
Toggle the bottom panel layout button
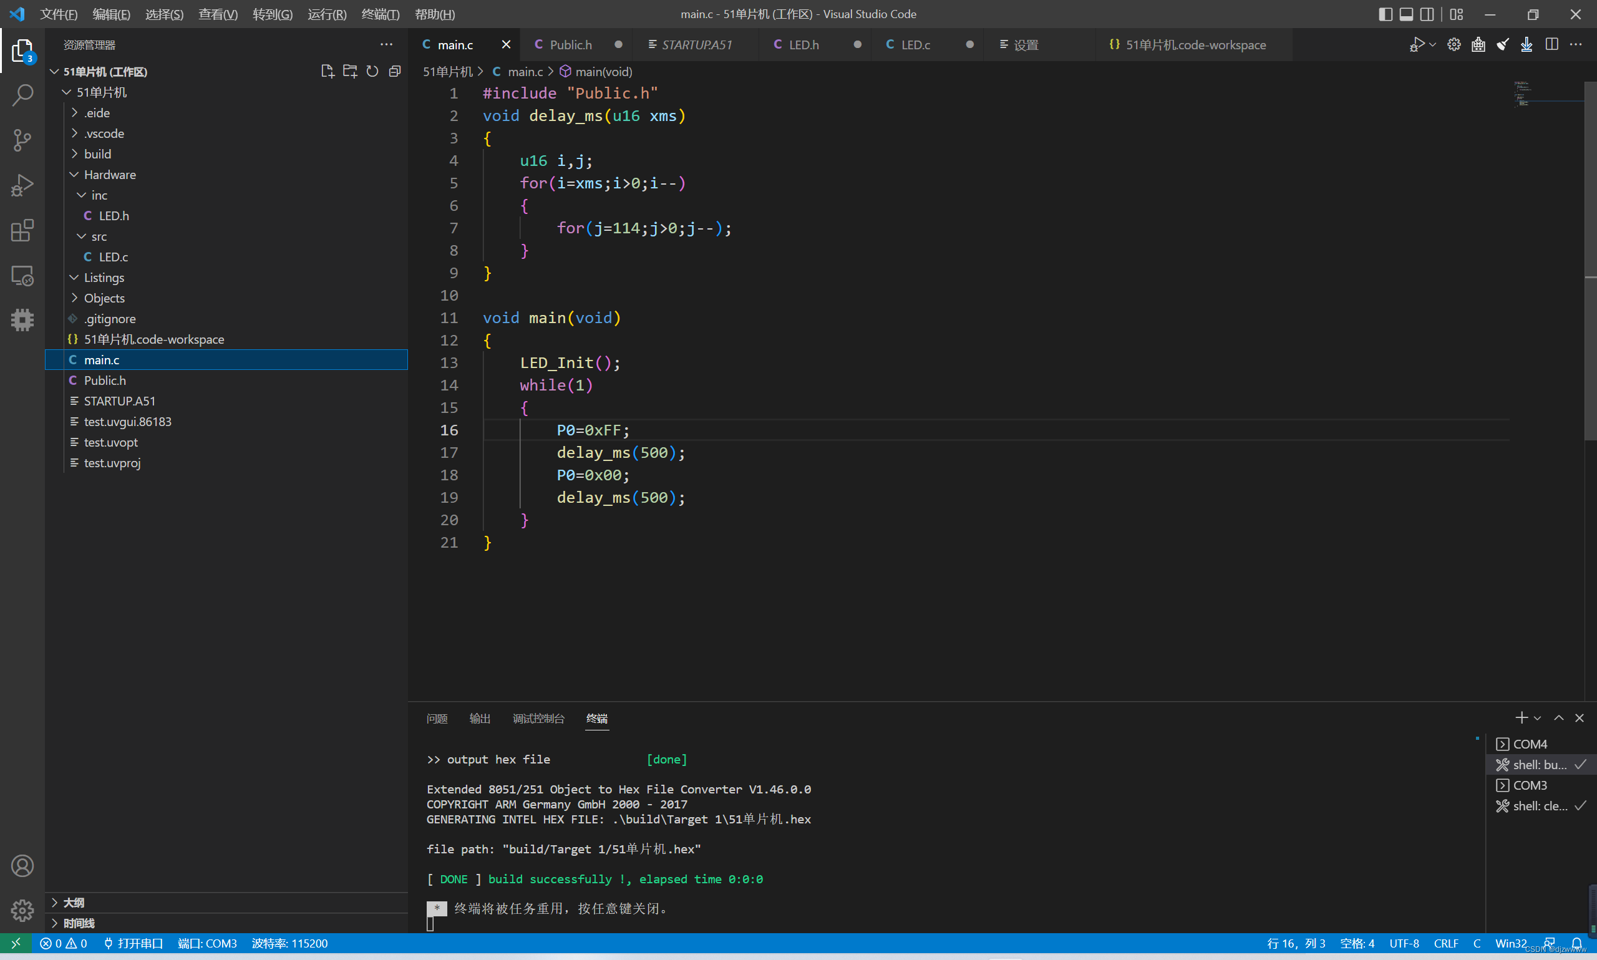point(1405,14)
